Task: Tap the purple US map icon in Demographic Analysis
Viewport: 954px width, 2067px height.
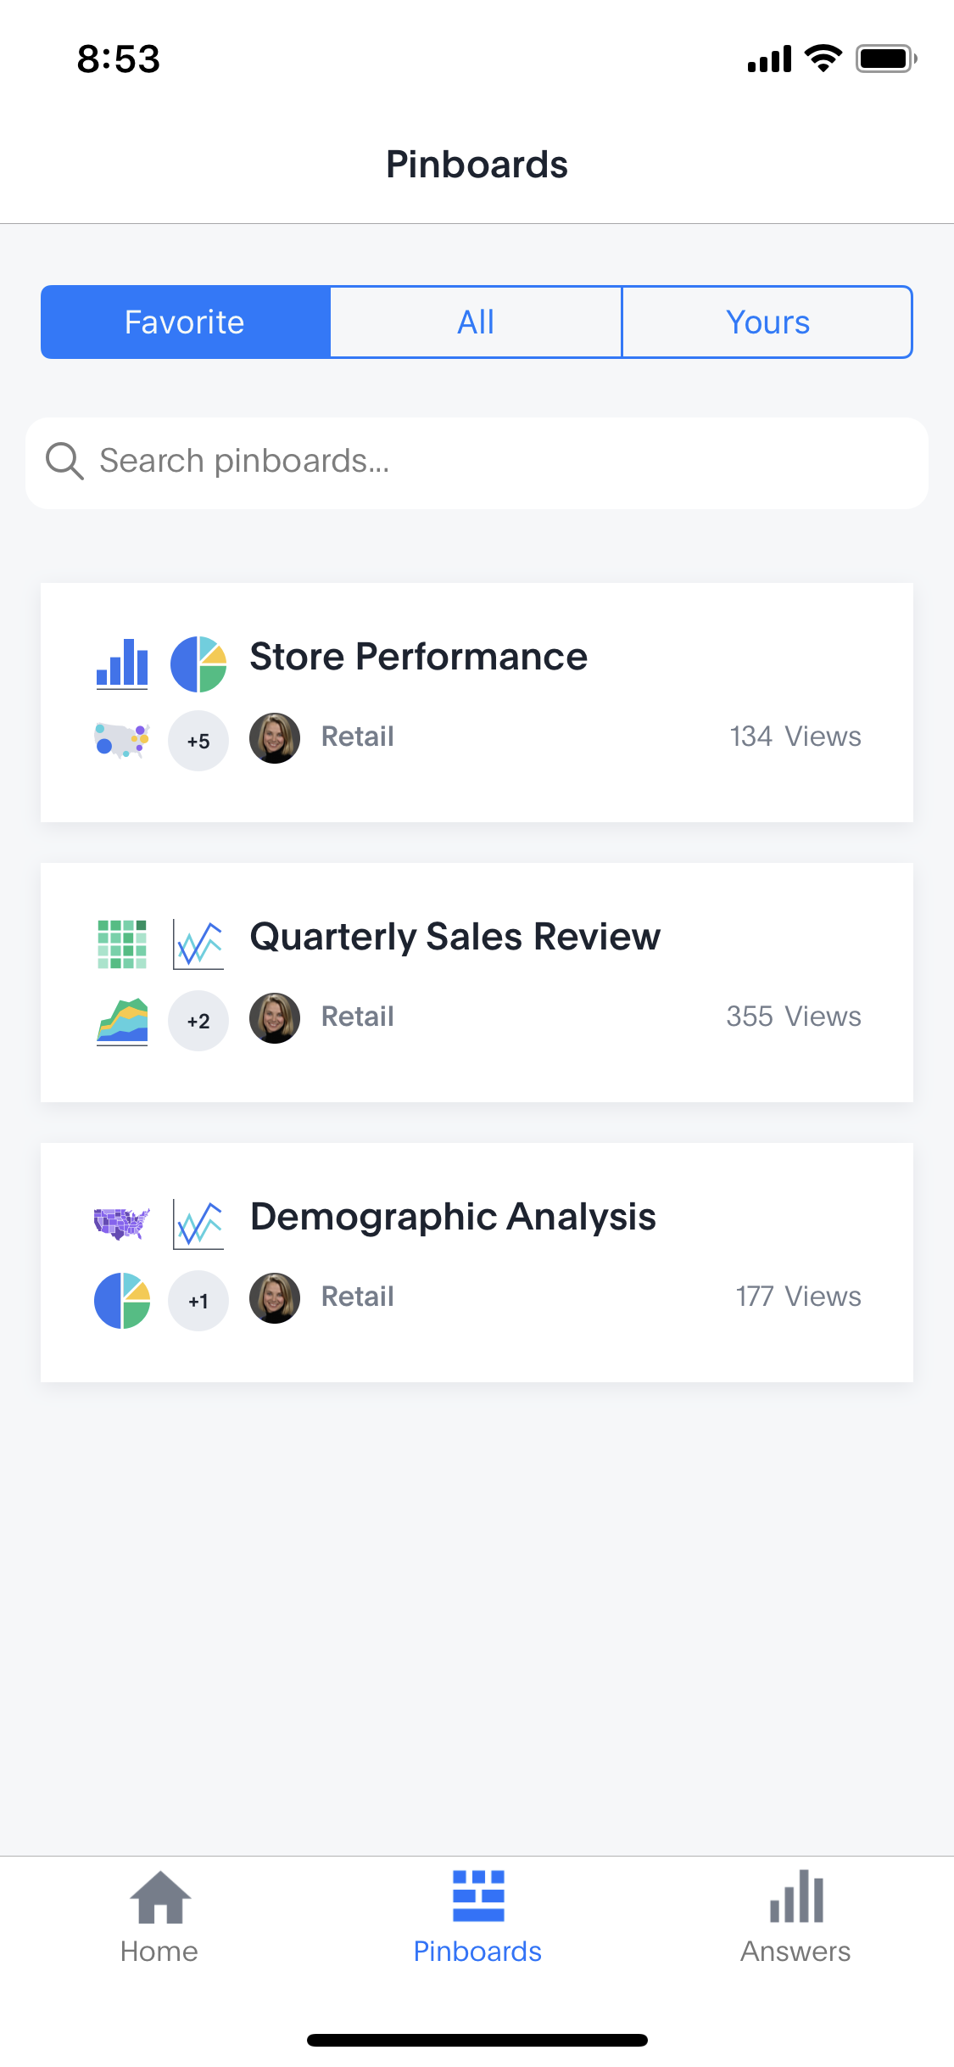Action: (122, 1224)
